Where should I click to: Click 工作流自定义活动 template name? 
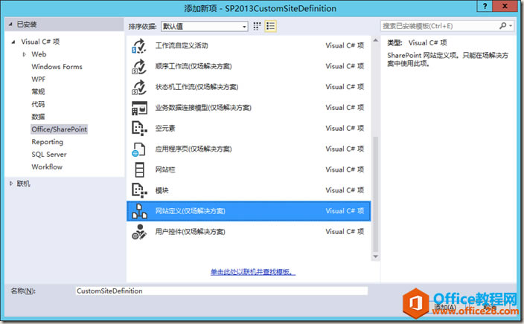pyautogui.click(x=182, y=46)
